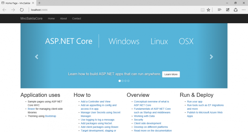Image resolution: width=248 pixels, height=132 pixels.
Task: Open the More actions ellipsis menu
Action: (x=243, y=10)
